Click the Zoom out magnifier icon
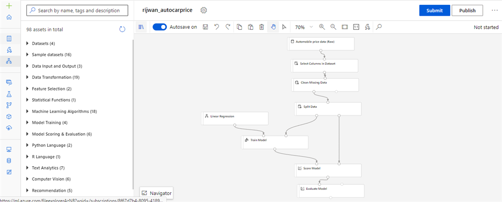Viewport: 502px width, 202px height. click(x=333, y=27)
